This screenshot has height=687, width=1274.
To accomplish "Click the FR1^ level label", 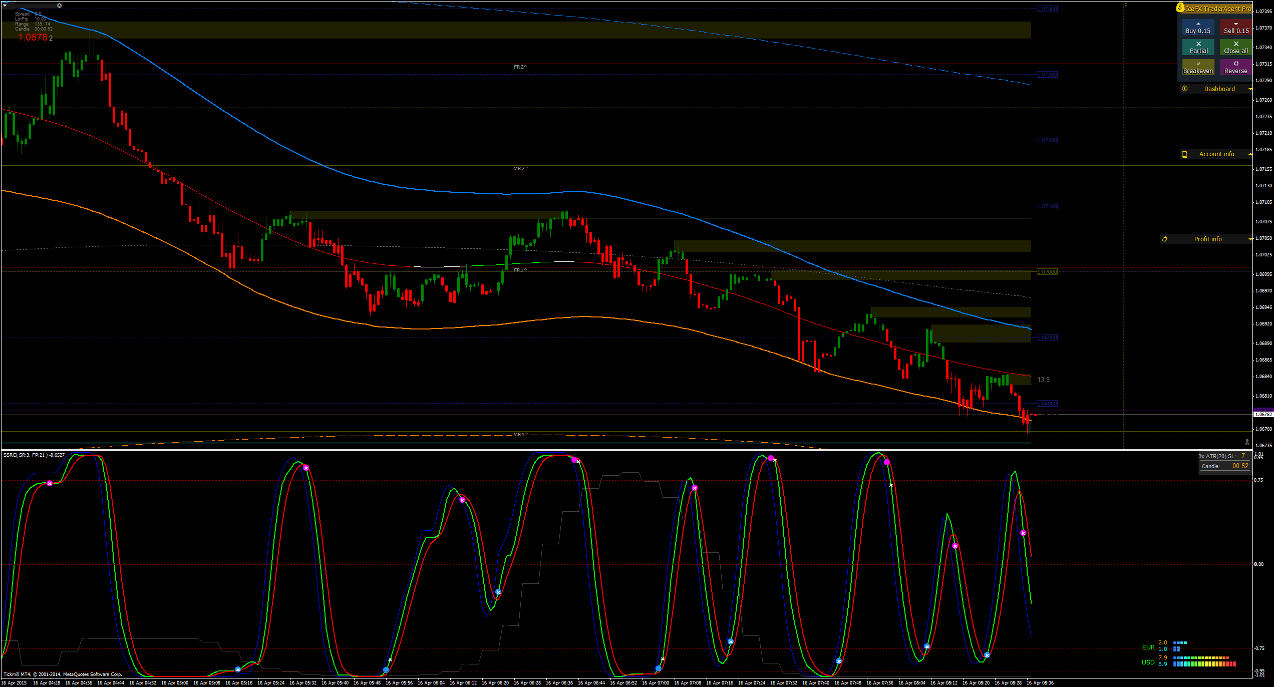I will click(x=520, y=270).
